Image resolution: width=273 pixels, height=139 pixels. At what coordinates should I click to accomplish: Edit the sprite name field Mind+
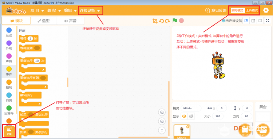point(191,108)
